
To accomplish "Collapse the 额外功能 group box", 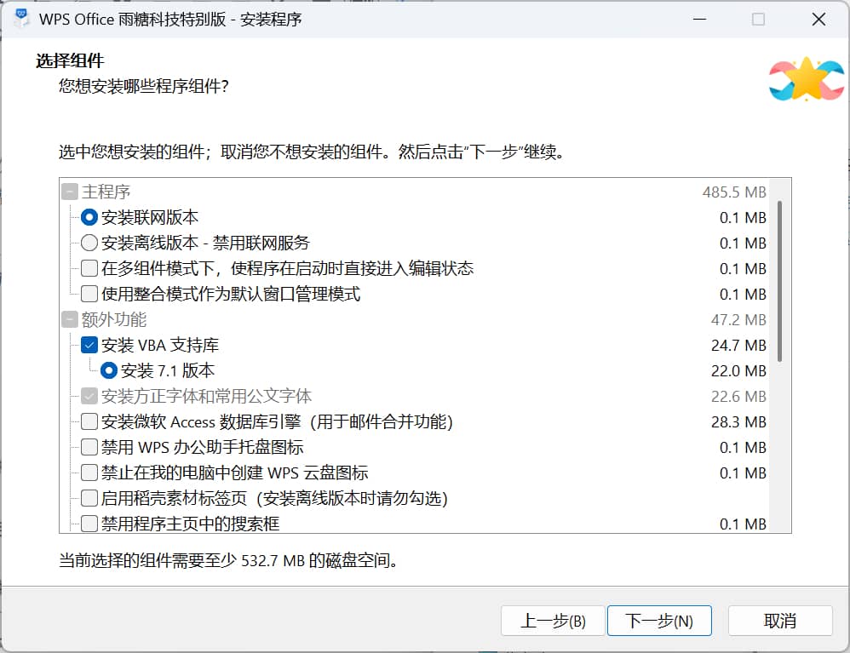I will pyautogui.click(x=69, y=320).
